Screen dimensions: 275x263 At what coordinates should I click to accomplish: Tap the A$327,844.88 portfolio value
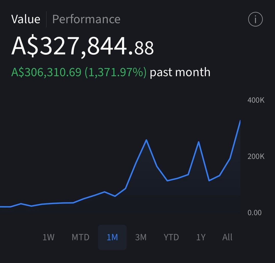tap(82, 46)
